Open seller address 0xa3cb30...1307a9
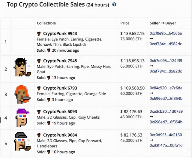Image resolution: width=192 pixels, height=158 pixels. click(166, 112)
